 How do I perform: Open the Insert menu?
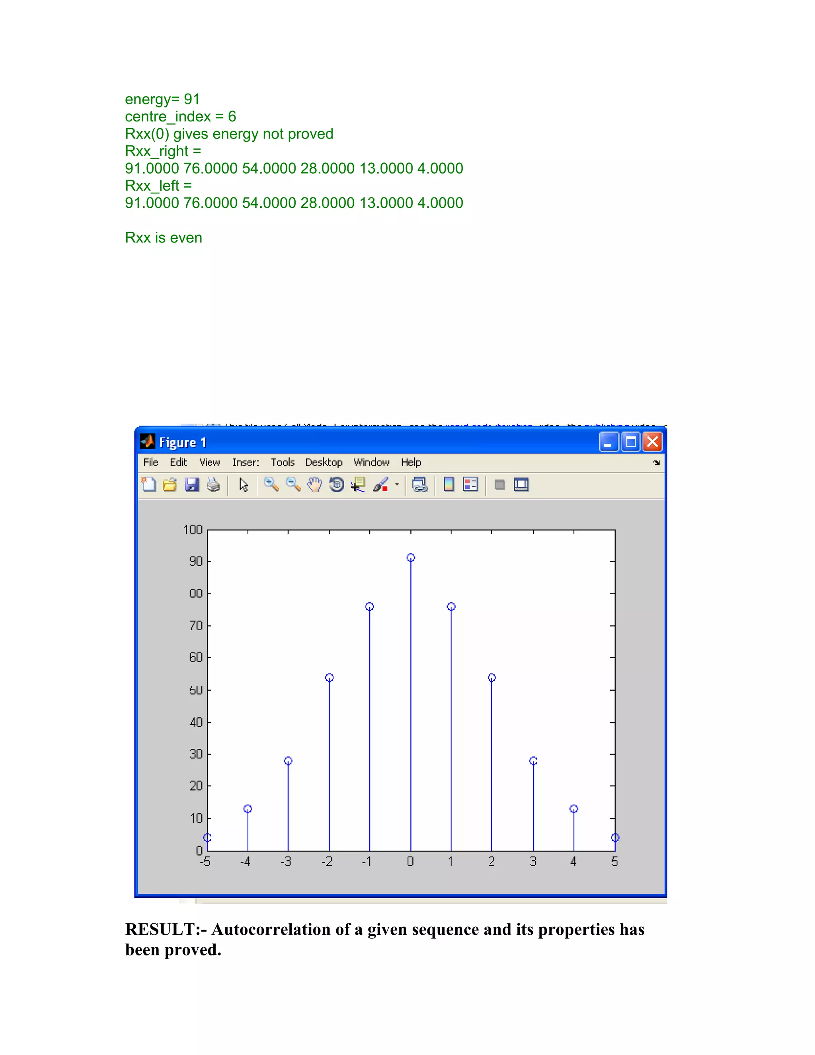246,462
